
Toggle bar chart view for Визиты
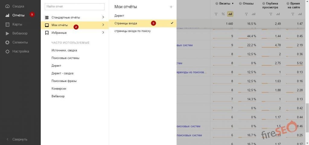tap(230, 14)
